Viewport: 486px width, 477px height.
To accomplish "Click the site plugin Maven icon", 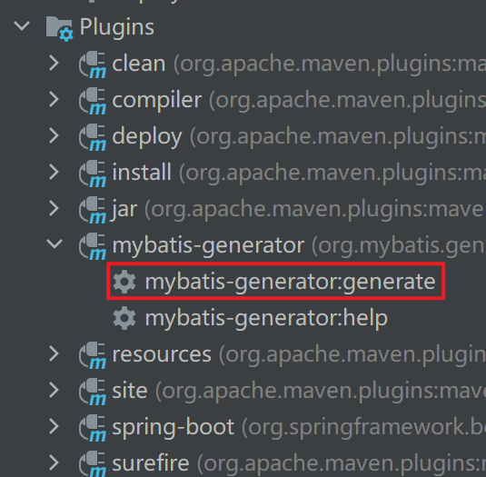I will [x=93, y=392].
